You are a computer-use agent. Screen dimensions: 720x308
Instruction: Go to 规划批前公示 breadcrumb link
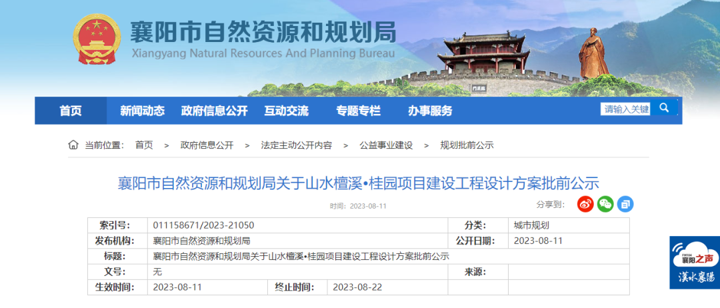(467, 145)
